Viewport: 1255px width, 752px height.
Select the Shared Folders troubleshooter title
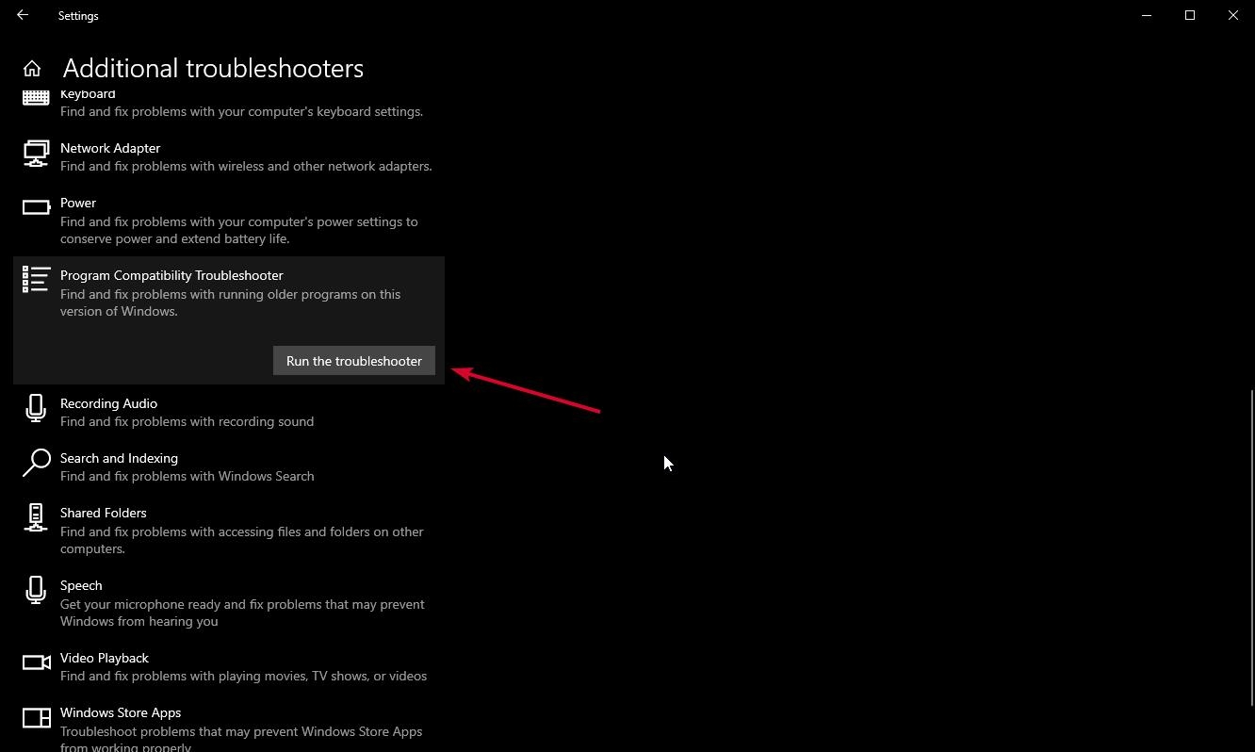coord(104,513)
